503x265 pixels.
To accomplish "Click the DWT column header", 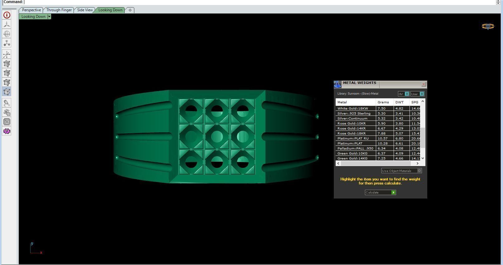I will (x=401, y=102).
